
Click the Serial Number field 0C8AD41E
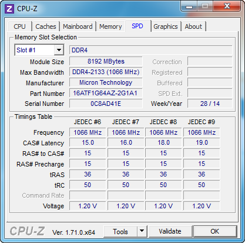tap(106, 104)
